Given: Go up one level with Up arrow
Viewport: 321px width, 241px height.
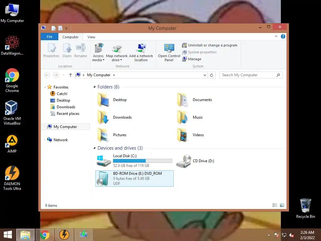Looking at the screenshot, I should pyautogui.click(x=71, y=75).
